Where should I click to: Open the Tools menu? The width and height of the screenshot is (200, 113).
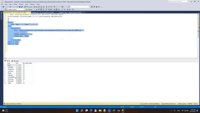point(27,4)
